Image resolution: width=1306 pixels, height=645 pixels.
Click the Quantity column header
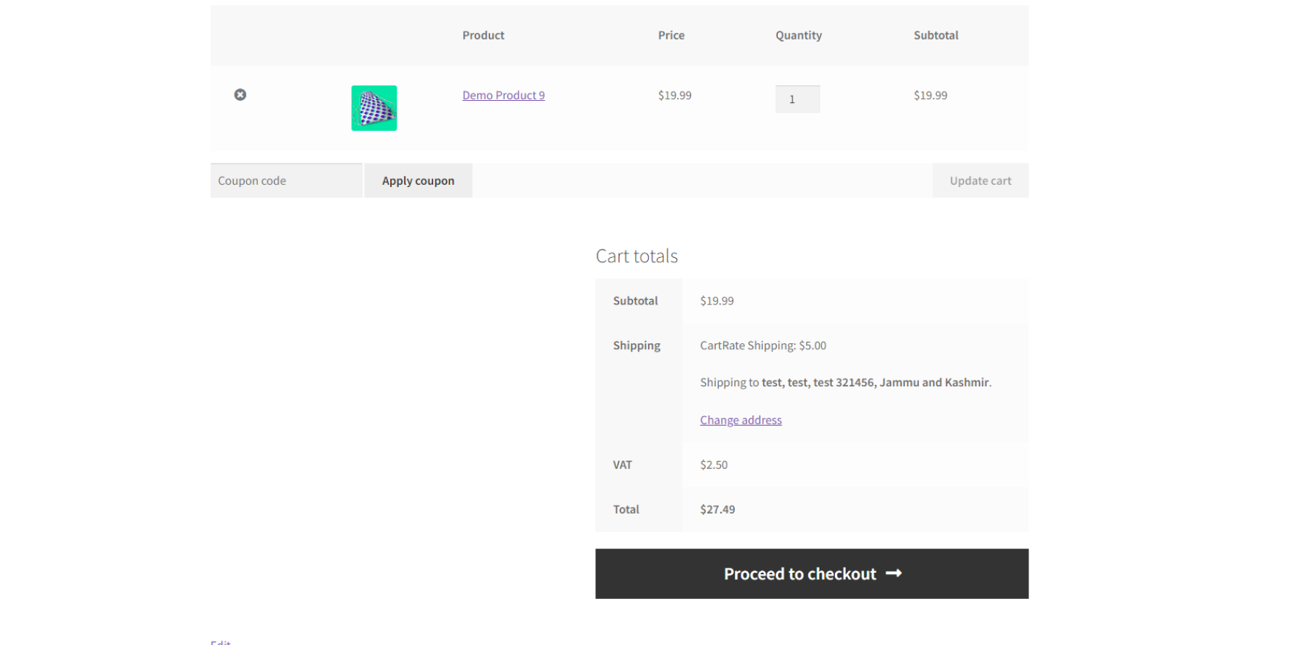798,35
